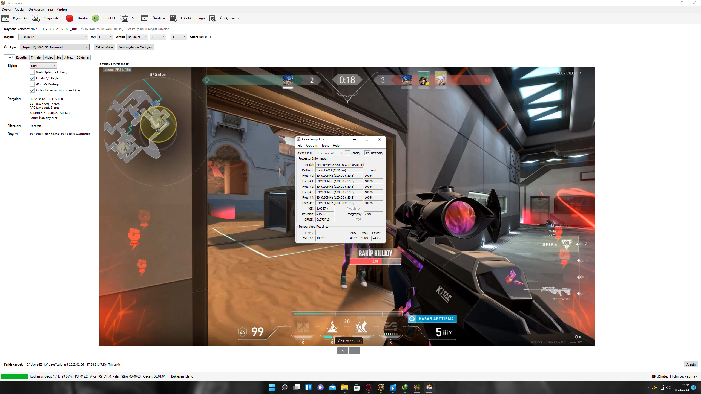Viewport: 701px width, 394px height.
Task: Open Opera browser on the taskbar
Action: [369, 387]
